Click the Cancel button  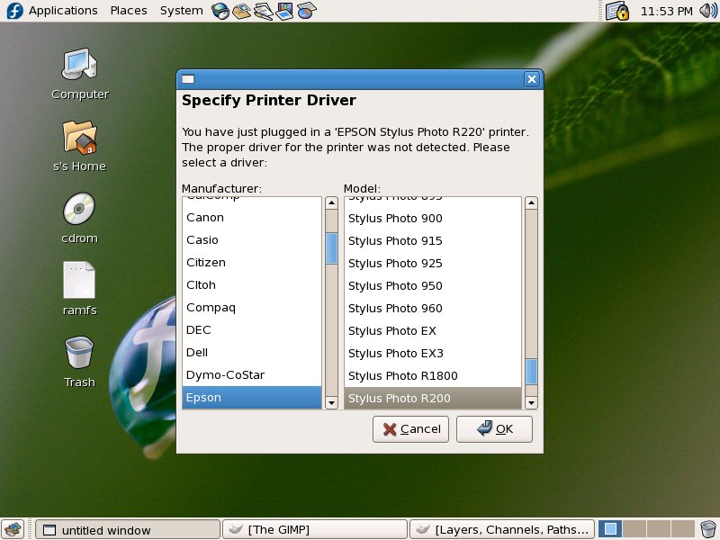(410, 429)
